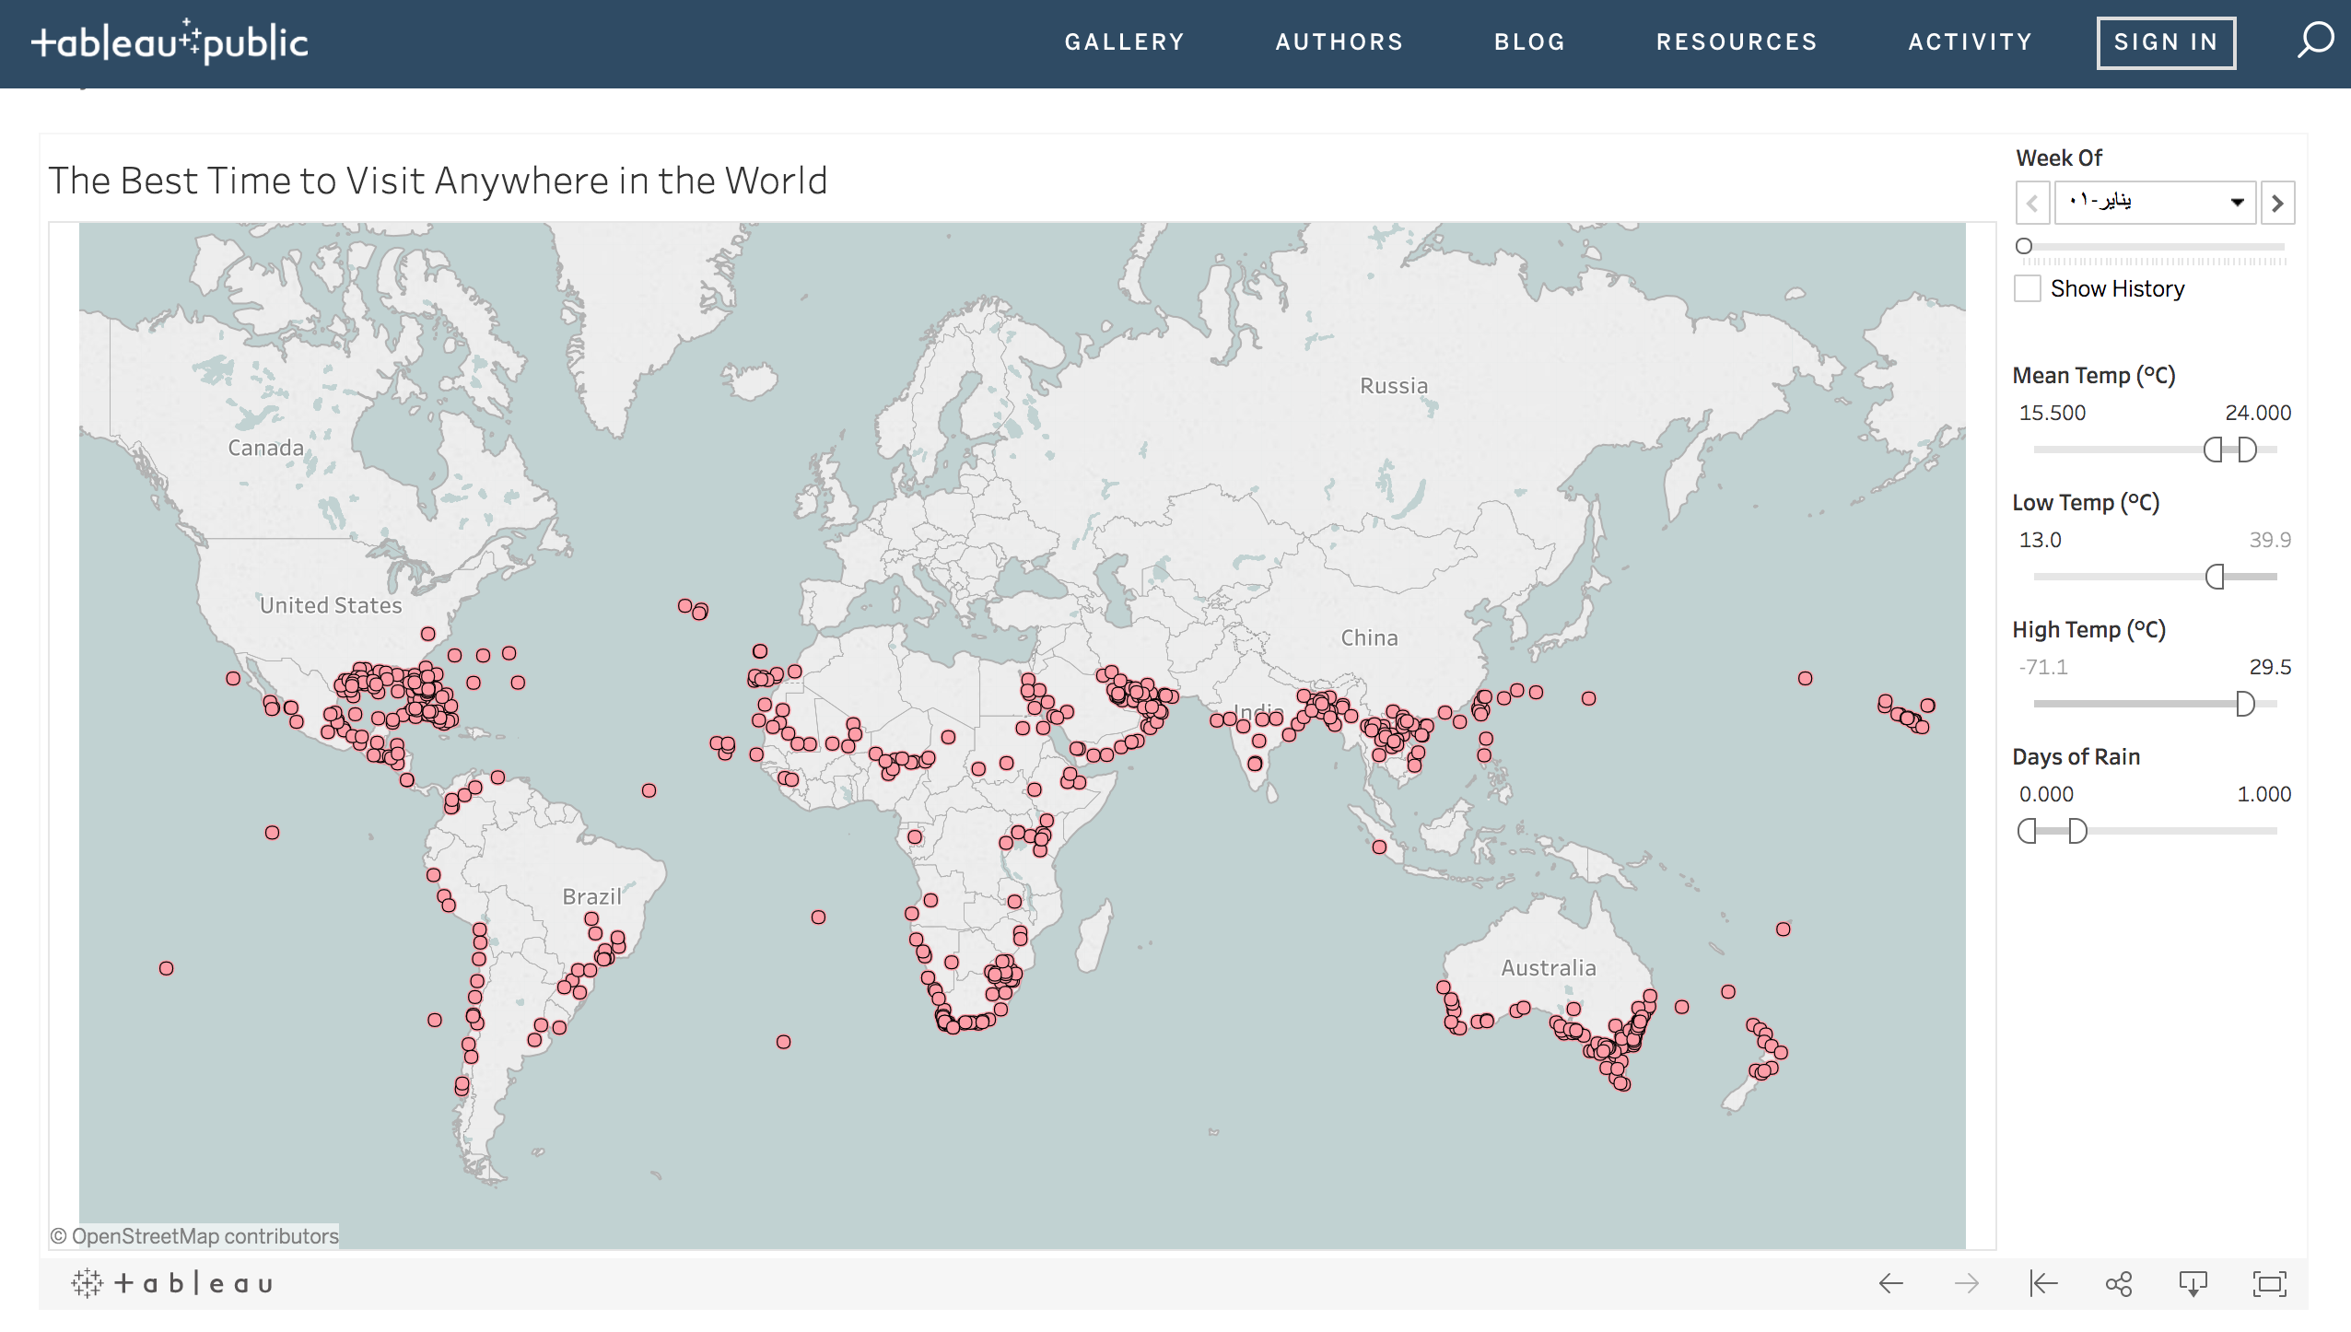Image resolution: width=2351 pixels, height=1332 pixels.
Task: Enable the Show History checkbox
Action: pyautogui.click(x=2028, y=288)
